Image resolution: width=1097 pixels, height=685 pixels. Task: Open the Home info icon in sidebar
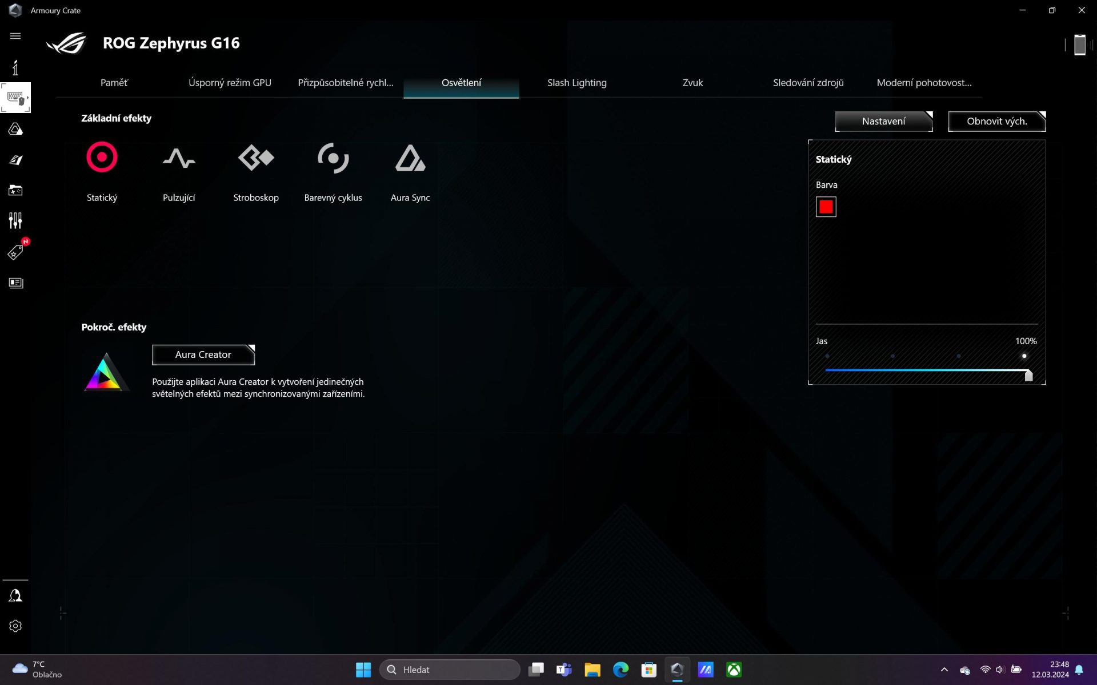(15, 67)
